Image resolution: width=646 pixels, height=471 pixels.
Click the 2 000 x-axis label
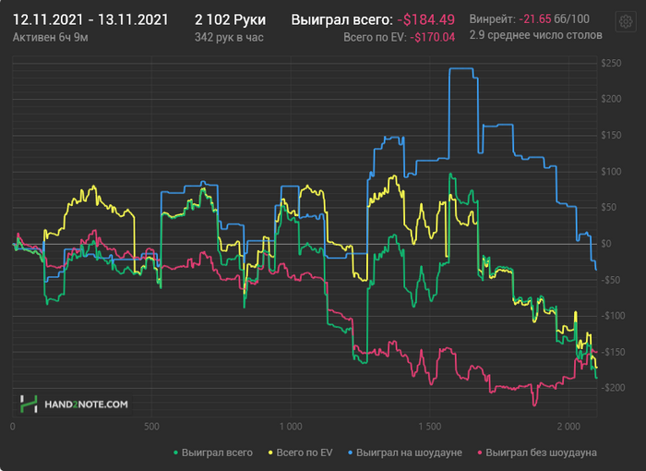pos(568,426)
